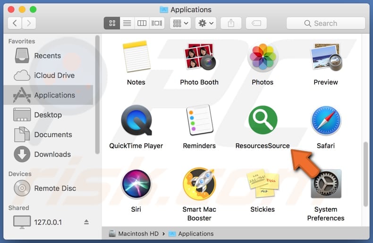373x243 pixels.
Task: Select the Smart Mac Booster icon
Action: (199, 184)
